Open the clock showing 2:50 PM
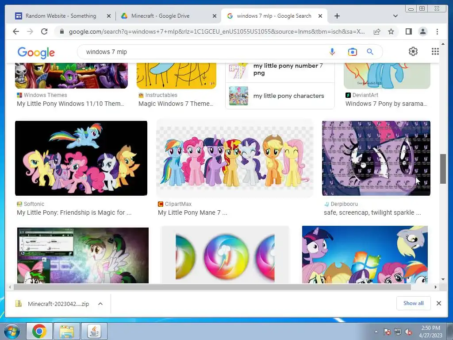This screenshot has width=453, height=340. point(430,332)
